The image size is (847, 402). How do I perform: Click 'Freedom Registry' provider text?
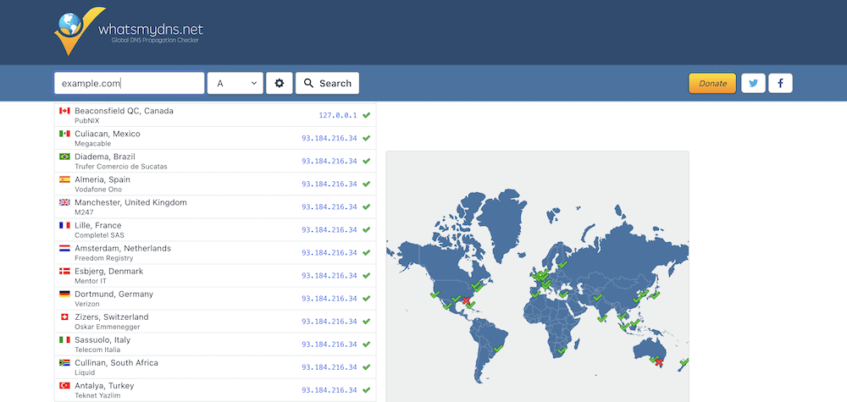[103, 258]
